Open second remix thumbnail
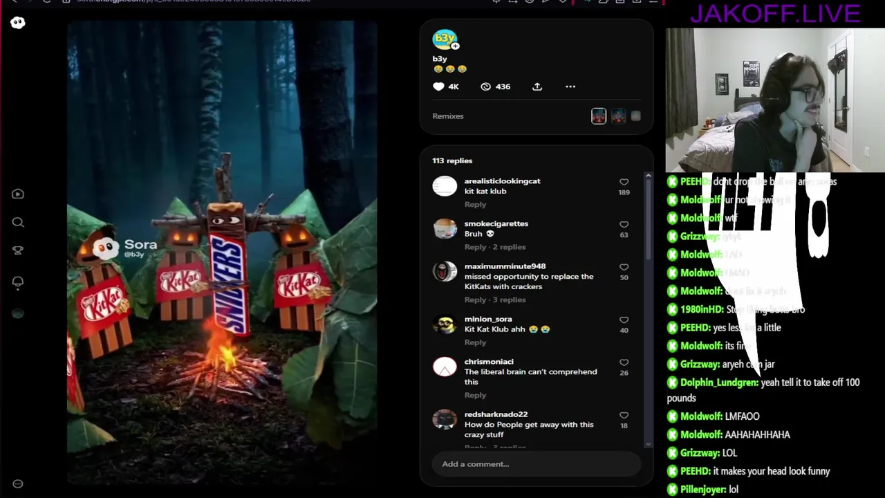 point(618,116)
